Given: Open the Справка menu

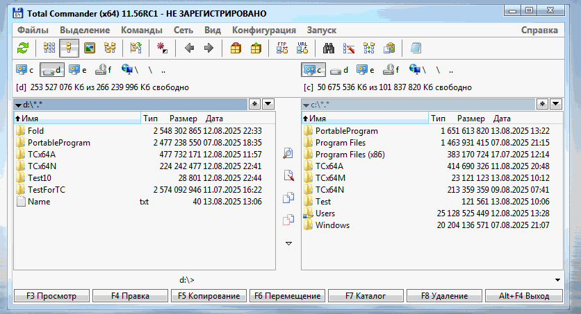Looking at the screenshot, I should (x=539, y=30).
